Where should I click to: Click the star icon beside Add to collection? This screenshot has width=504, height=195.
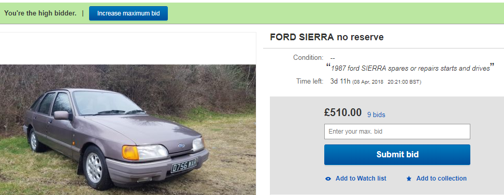pyautogui.click(x=409, y=178)
